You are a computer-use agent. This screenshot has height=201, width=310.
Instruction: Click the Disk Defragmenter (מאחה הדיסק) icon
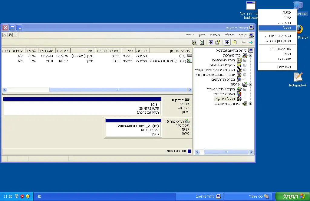click(x=239, y=94)
